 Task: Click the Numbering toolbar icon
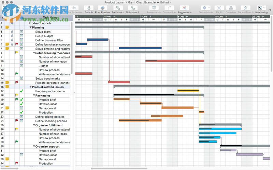click(260, 8)
